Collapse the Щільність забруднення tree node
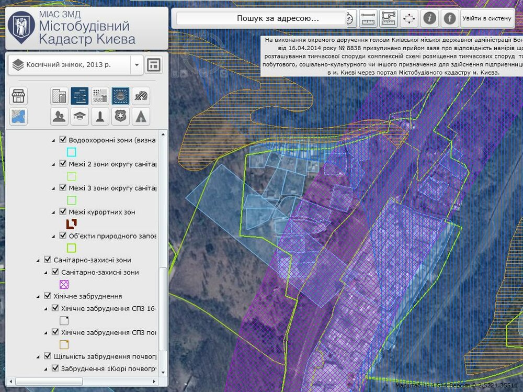This screenshot has height=392, width=523. pyautogui.click(x=38, y=357)
